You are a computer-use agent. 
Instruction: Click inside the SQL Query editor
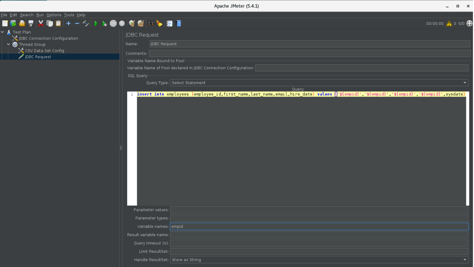301,149
